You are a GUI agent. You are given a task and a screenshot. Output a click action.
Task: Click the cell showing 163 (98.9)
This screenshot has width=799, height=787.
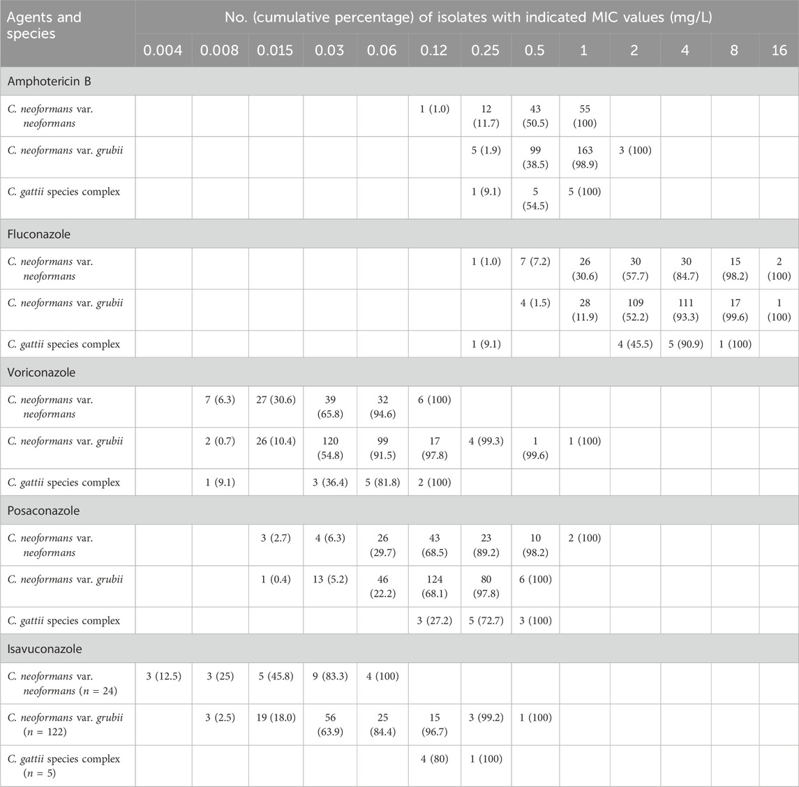pos(584,157)
